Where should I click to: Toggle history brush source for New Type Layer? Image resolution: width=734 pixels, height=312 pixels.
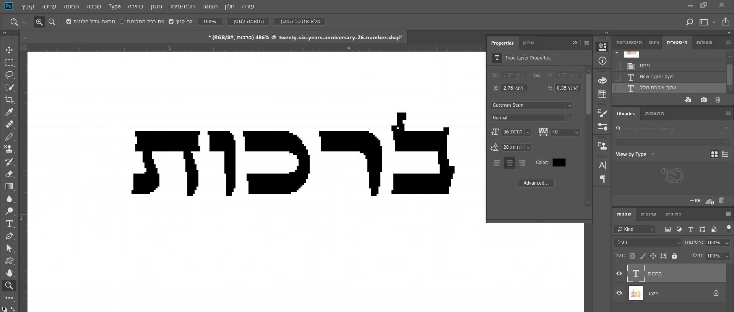pos(618,77)
